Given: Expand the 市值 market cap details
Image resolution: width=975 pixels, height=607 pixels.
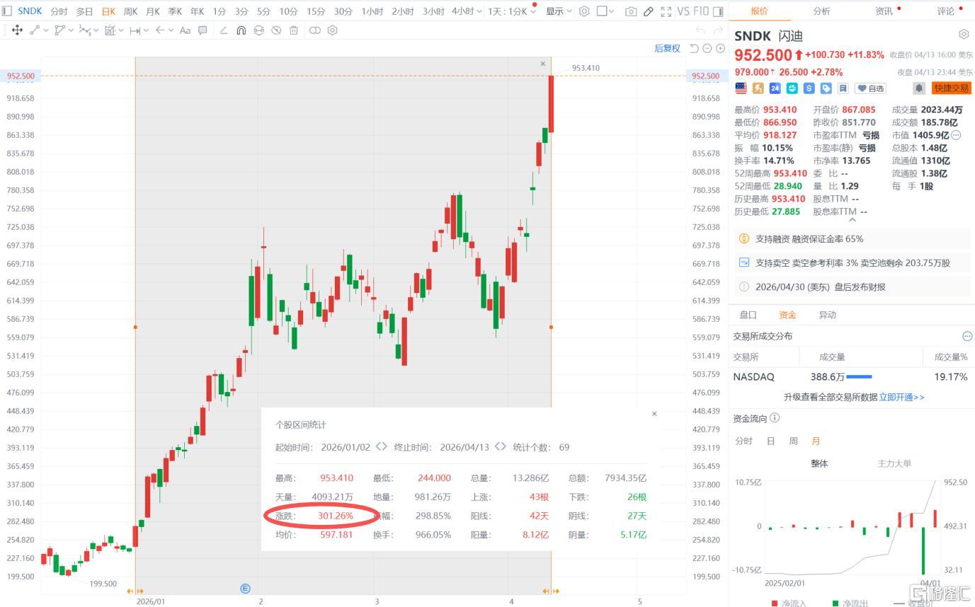Looking at the screenshot, I should click(955, 135).
